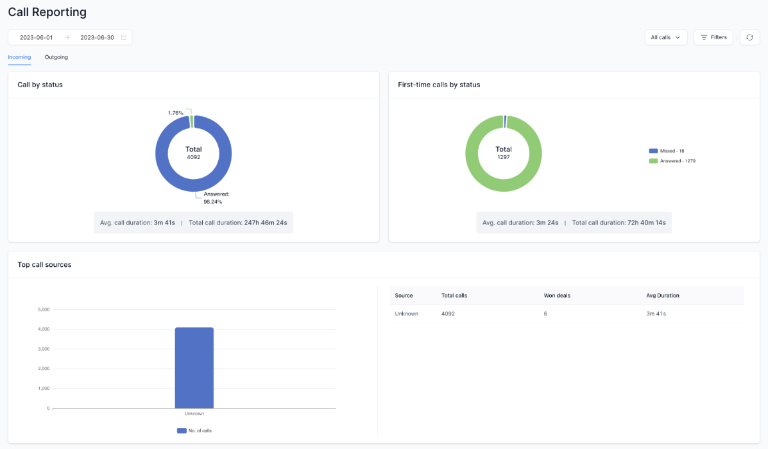Sort by Total calls column header
Viewport: 768px width, 449px height.
(x=454, y=295)
